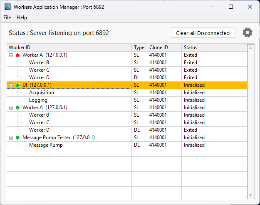Viewport: 260px width, 205px height.
Task: Click the app icon in the title bar
Action: 7,7
